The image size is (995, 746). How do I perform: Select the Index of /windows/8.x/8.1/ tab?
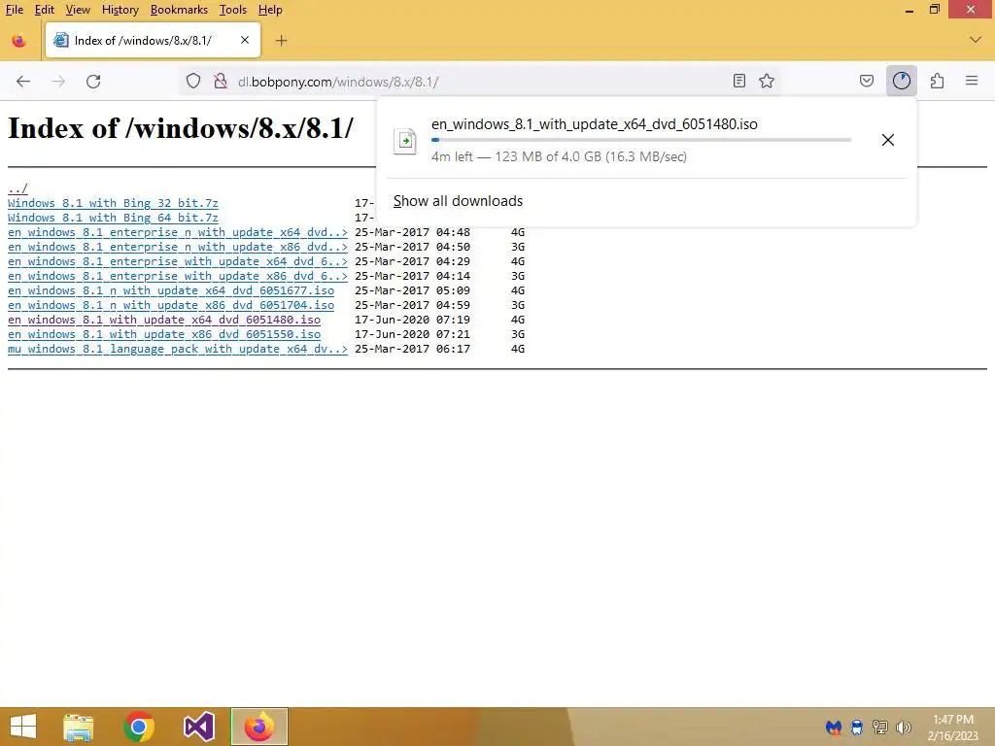click(153, 40)
